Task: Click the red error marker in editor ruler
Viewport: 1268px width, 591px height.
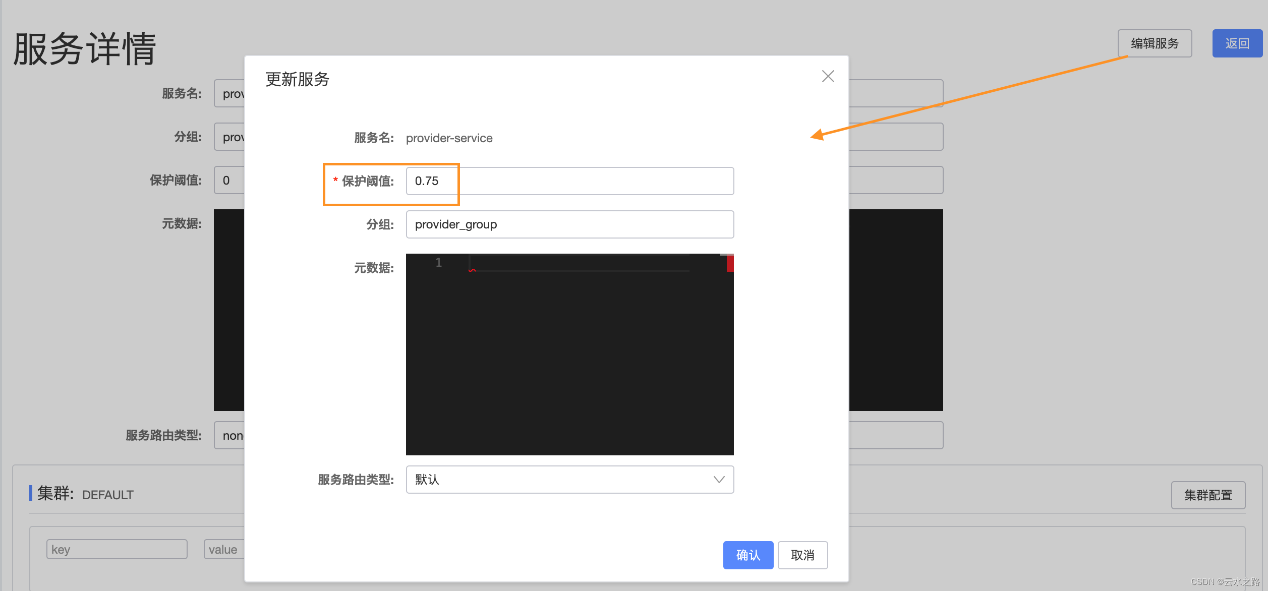Action: coord(730,264)
